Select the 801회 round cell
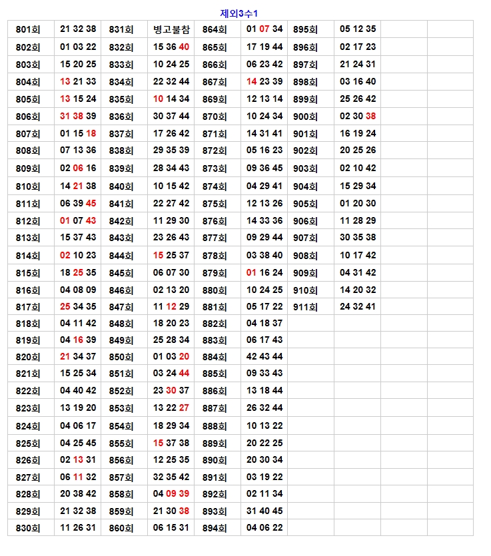Image resolution: width=491 pixels, height=556 pixels. (x=28, y=29)
